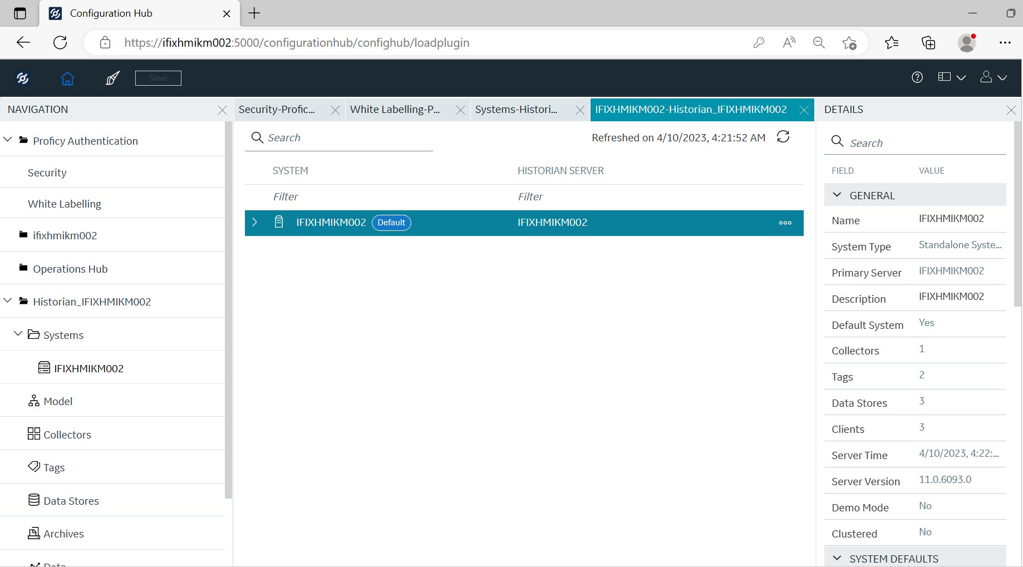
Task: Click the Navigation panel vertical scrollbar
Action: 228,310
